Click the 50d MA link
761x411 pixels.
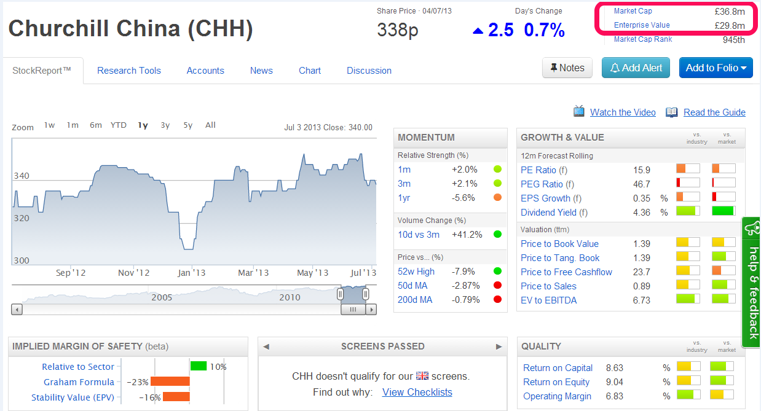coord(412,286)
